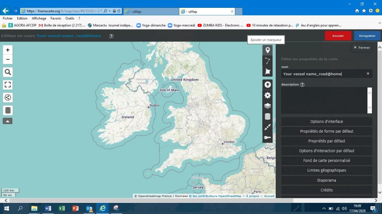Expand Fond de carte personnalisé section

pos(326,160)
